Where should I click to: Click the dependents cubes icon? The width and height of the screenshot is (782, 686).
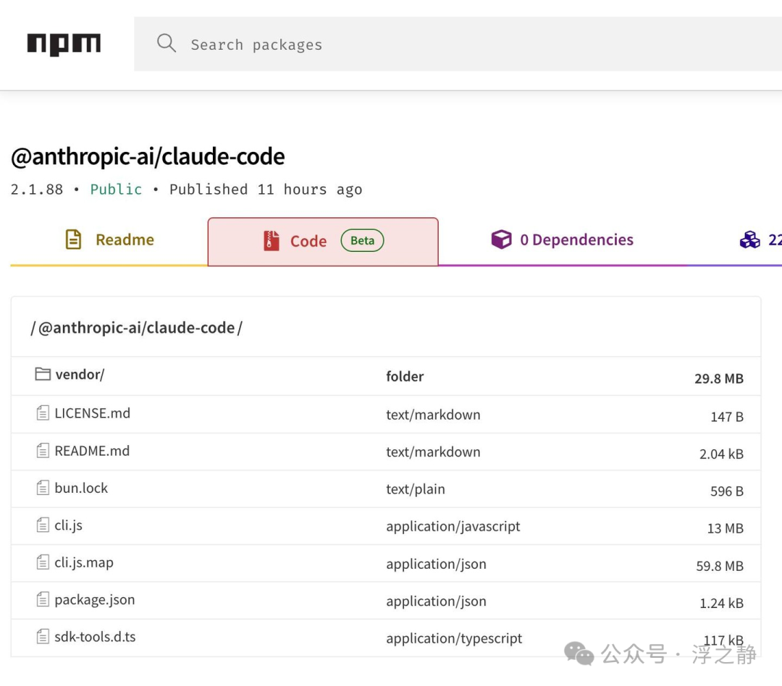[749, 240]
